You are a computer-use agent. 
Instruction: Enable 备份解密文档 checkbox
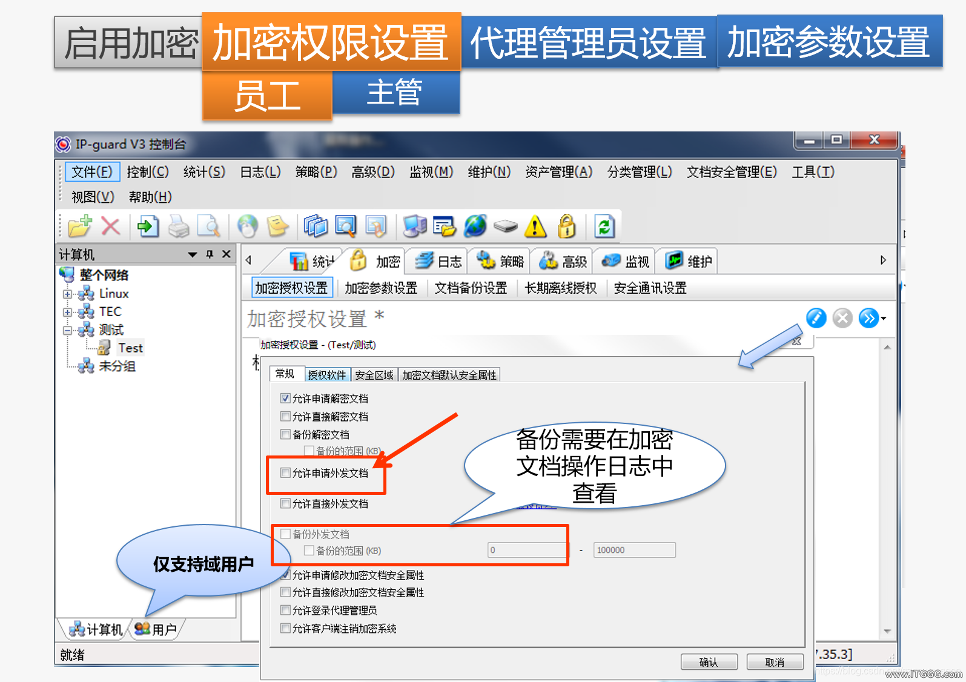pyautogui.click(x=285, y=434)
